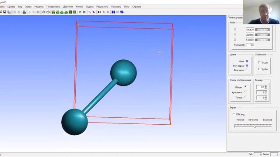Click the dark green square toolbar icon
280x157 pixels.
70,12
